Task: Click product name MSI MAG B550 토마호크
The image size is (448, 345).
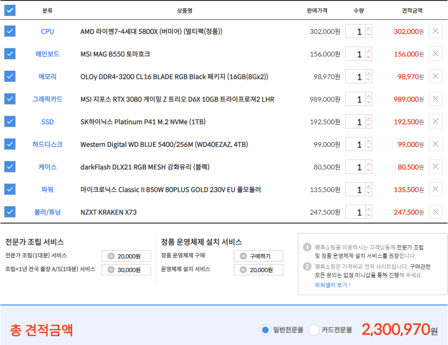Action: click(115, 54)
